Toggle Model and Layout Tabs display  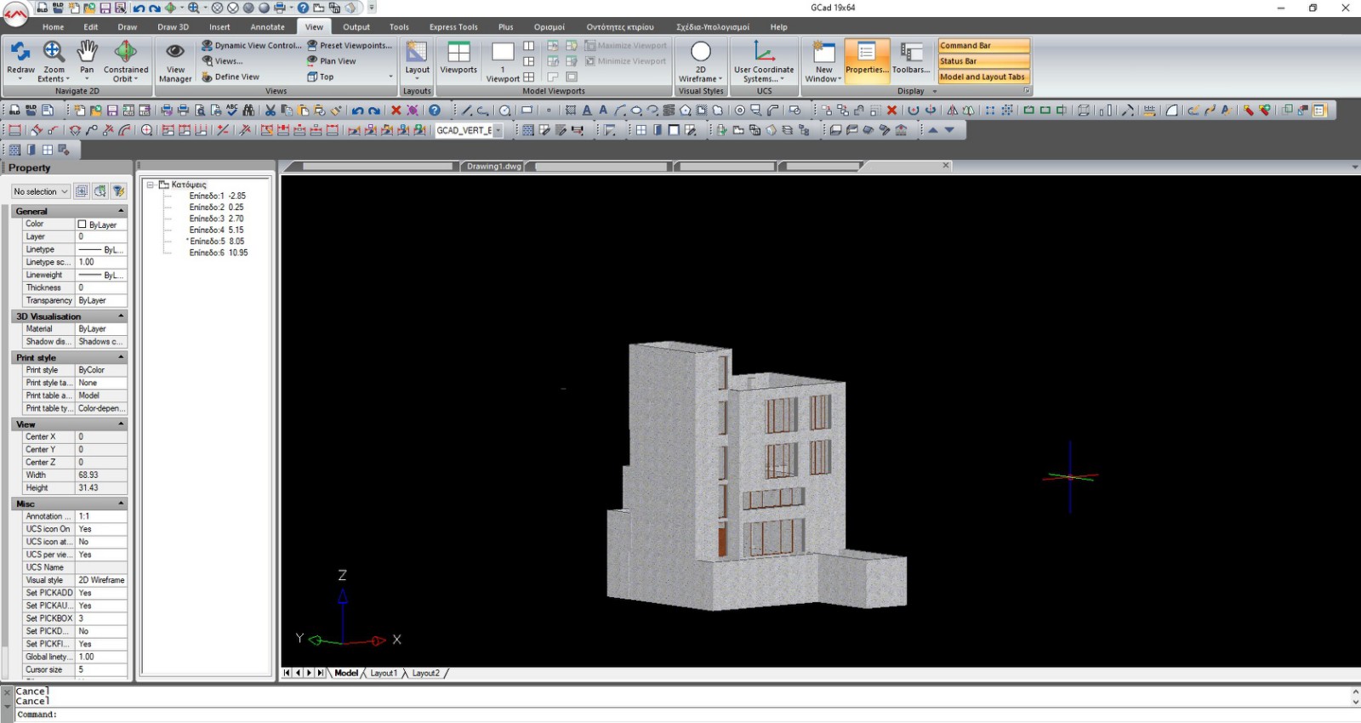pyautogui.click(x=983, y=77)
